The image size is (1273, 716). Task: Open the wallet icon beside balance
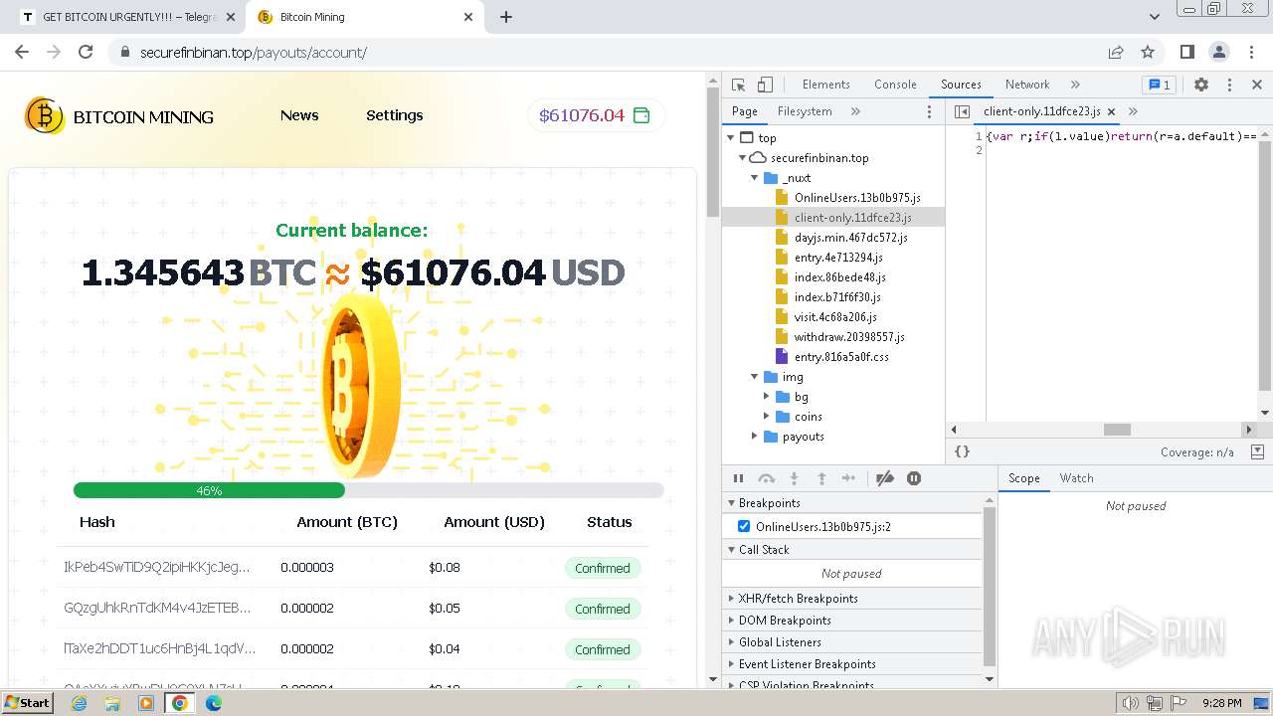[x=641, y=115]
